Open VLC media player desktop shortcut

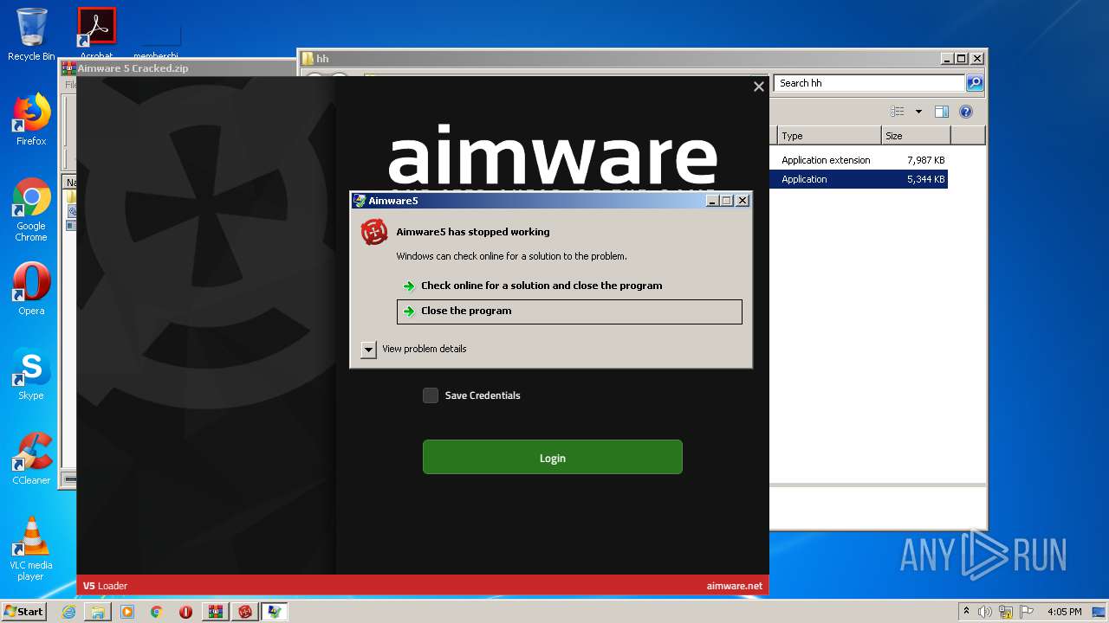31,549
